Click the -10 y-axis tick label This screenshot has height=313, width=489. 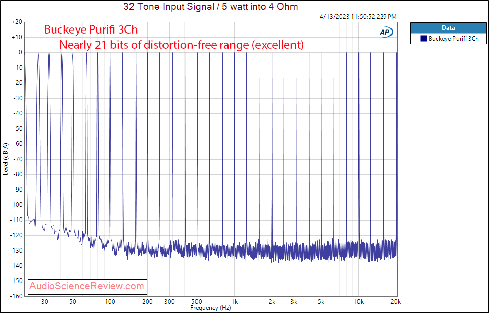(x=17, y=68)
